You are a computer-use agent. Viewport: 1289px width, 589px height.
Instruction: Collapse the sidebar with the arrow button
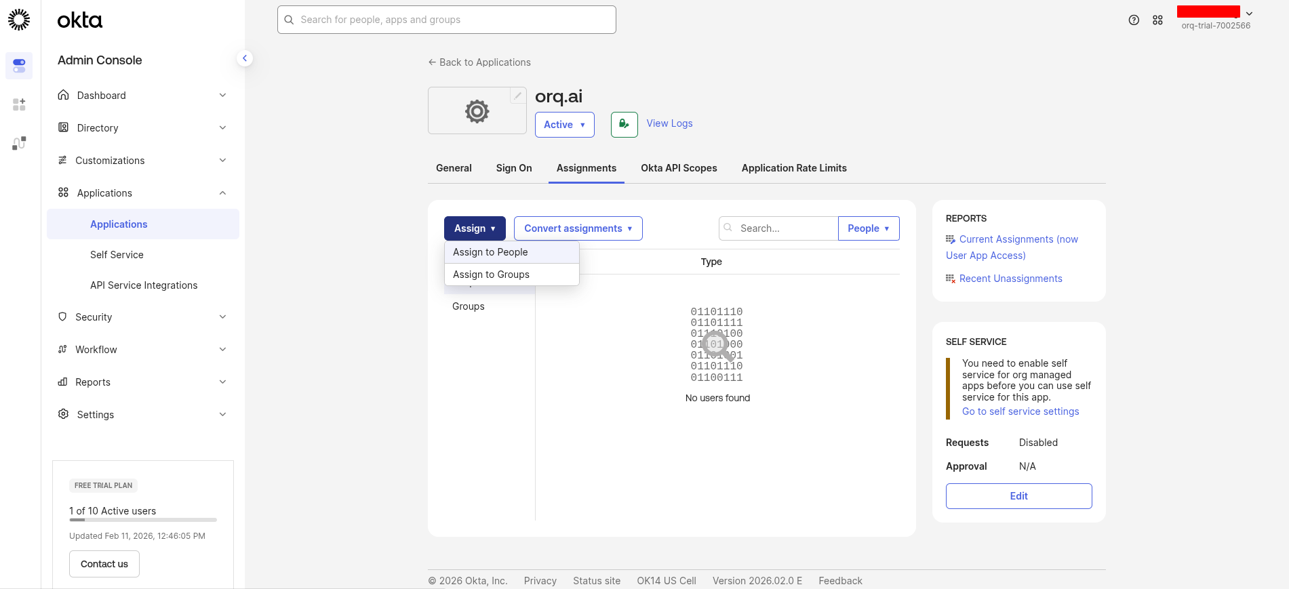pos(245,58)
